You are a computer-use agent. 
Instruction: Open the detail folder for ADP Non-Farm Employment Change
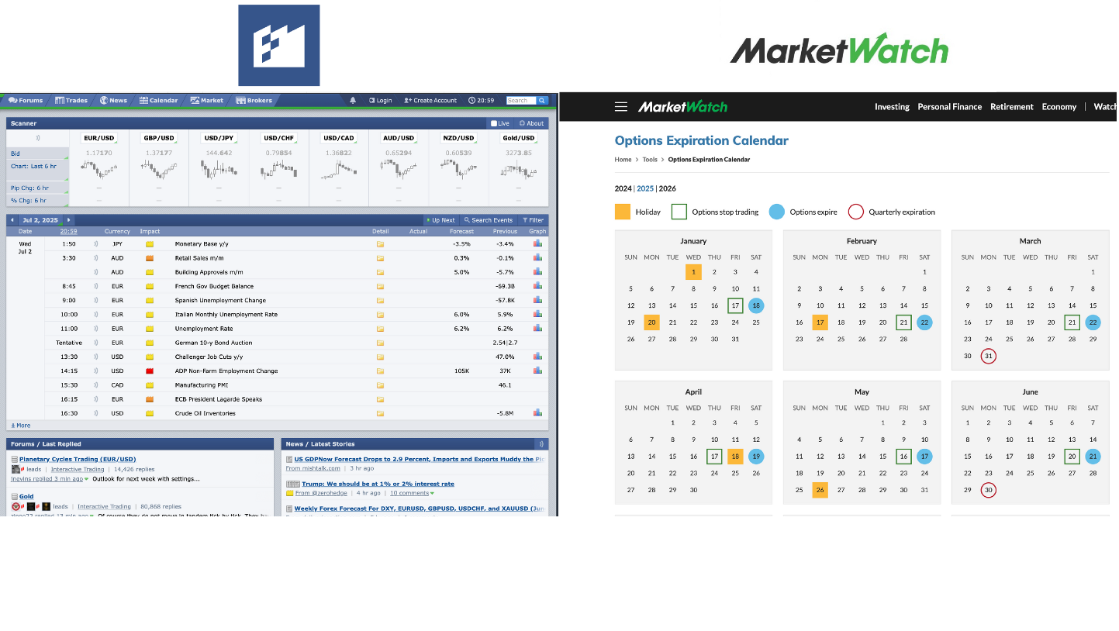[x=380, y=371]
